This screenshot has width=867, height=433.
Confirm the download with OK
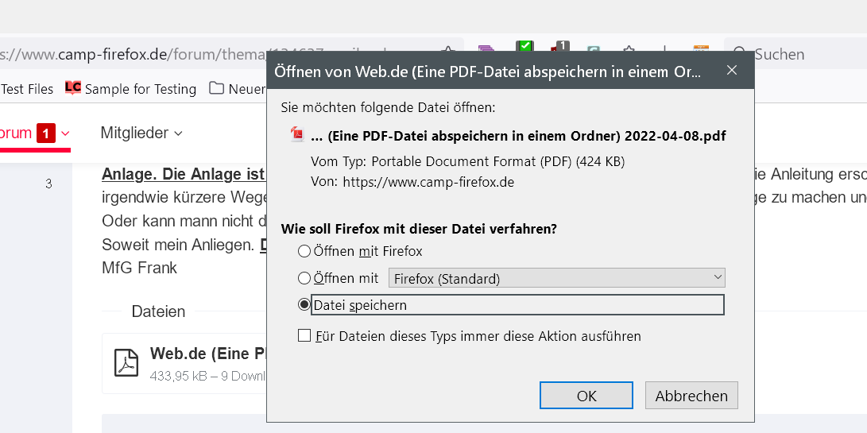[x=586, y=396]
